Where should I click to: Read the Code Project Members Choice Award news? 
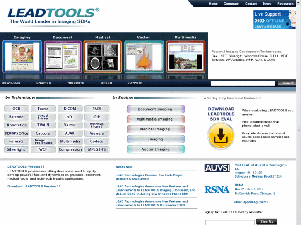coord(149,177)
